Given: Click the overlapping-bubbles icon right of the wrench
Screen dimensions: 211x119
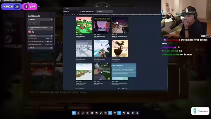Looking at the screenshot, I should [x=105, y=113].
